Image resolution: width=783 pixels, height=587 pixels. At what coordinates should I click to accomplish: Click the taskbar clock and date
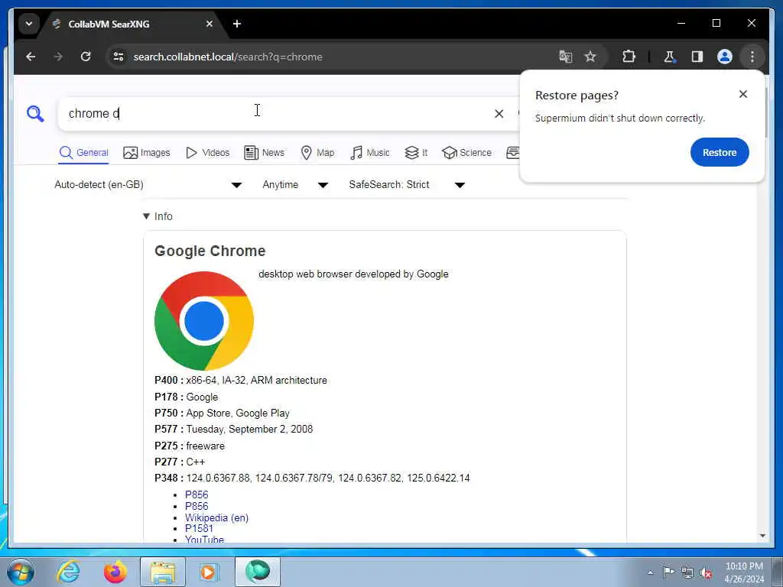(744, 572)
